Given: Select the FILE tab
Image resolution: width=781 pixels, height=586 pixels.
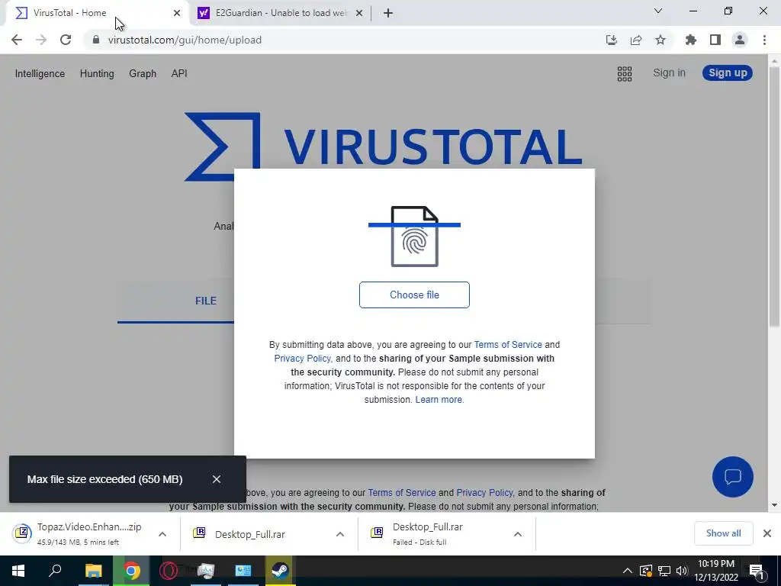Looking at the screenshot, I should 206,301.
